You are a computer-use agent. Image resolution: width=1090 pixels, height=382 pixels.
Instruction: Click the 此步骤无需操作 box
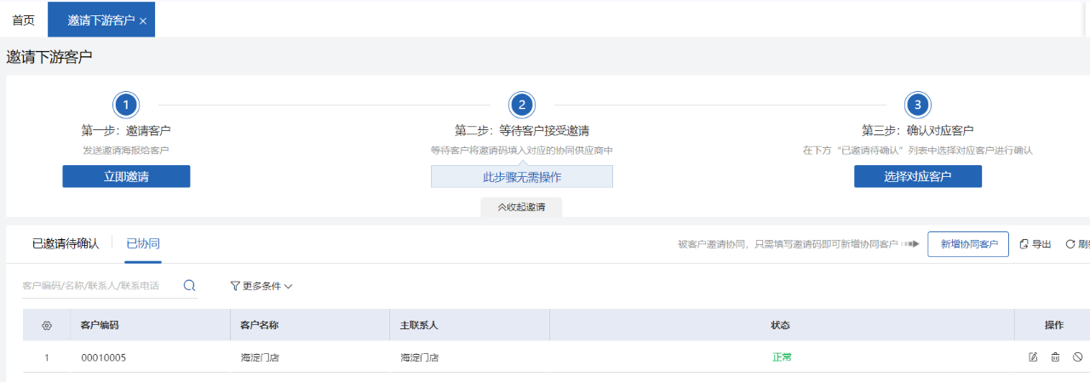click(521, 176)
